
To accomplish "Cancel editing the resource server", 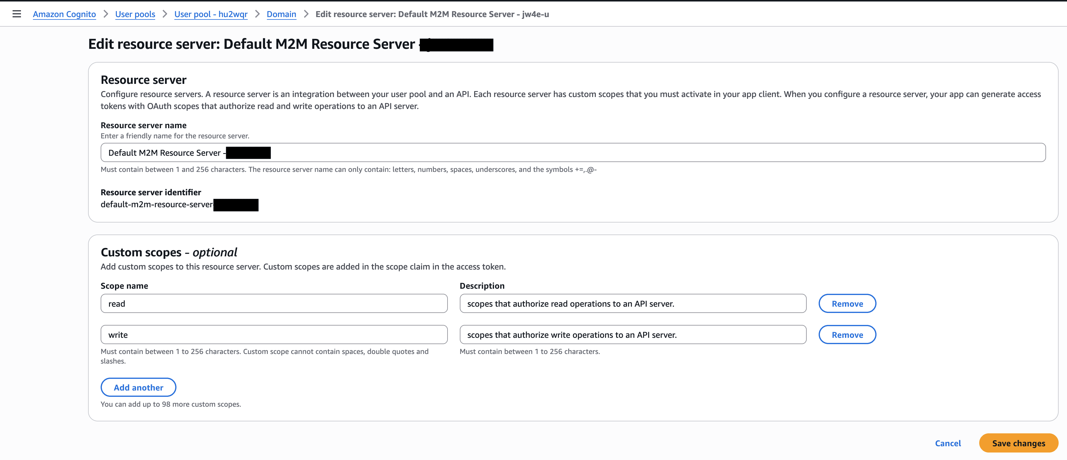I will coord(948,443).
